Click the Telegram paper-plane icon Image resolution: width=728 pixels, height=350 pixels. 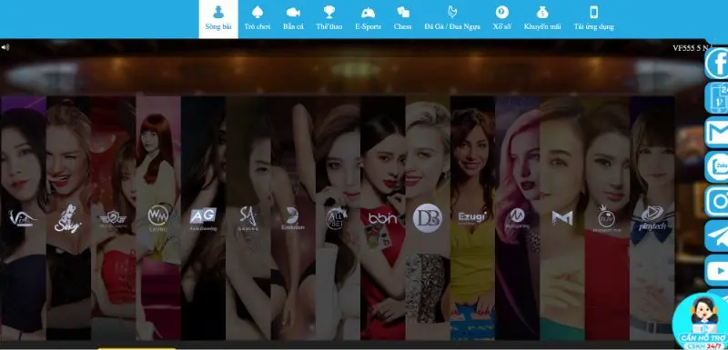(x=717, y=235)
